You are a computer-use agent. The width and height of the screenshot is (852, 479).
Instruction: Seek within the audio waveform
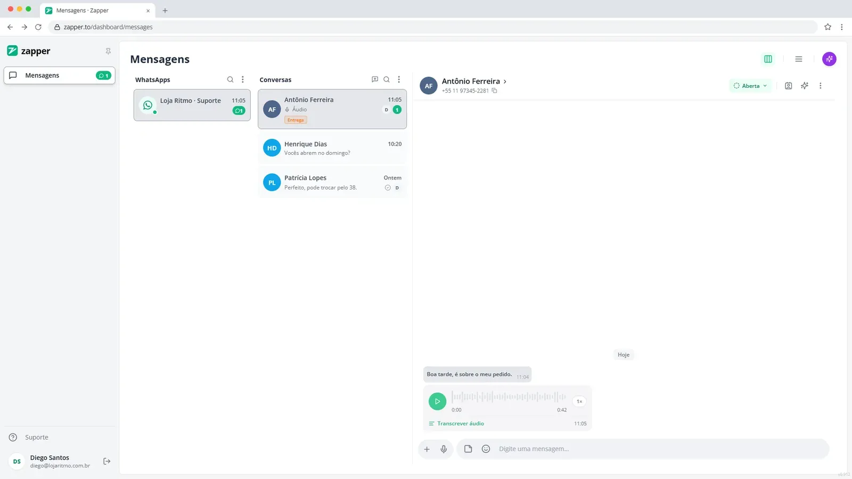tap(509, 397)
